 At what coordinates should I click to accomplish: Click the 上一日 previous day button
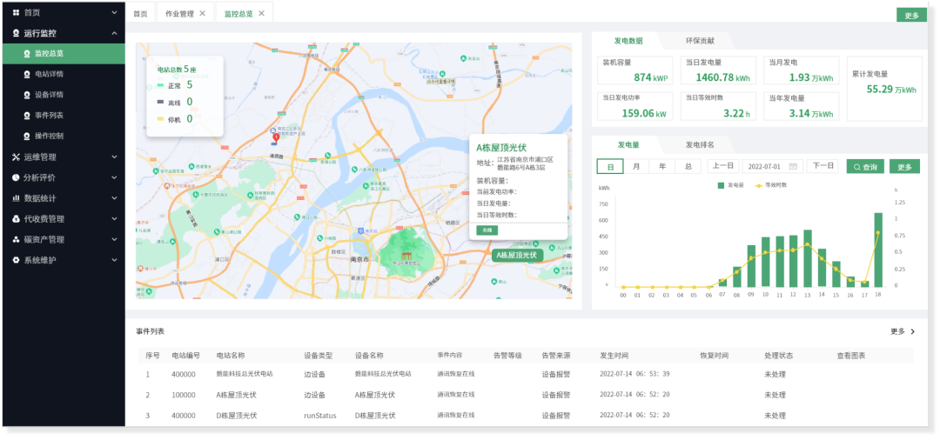coord(722,166)
